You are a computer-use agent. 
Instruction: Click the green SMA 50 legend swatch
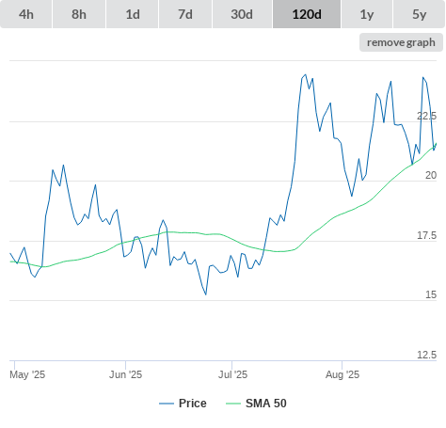pos(233,404)
